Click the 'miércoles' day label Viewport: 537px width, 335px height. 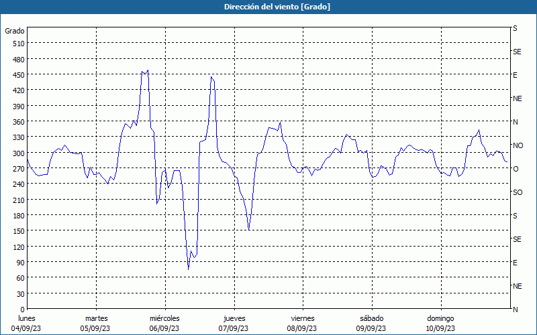coord(164,318)
